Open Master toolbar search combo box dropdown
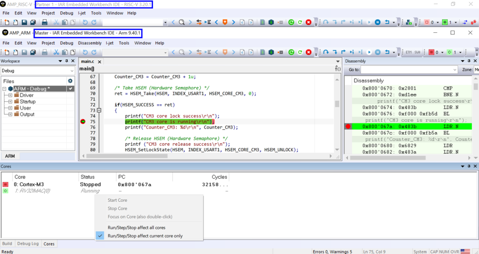 [165, 53]
